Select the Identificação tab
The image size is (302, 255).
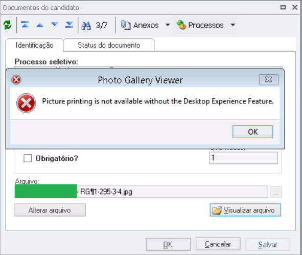(x=34, y=45)
